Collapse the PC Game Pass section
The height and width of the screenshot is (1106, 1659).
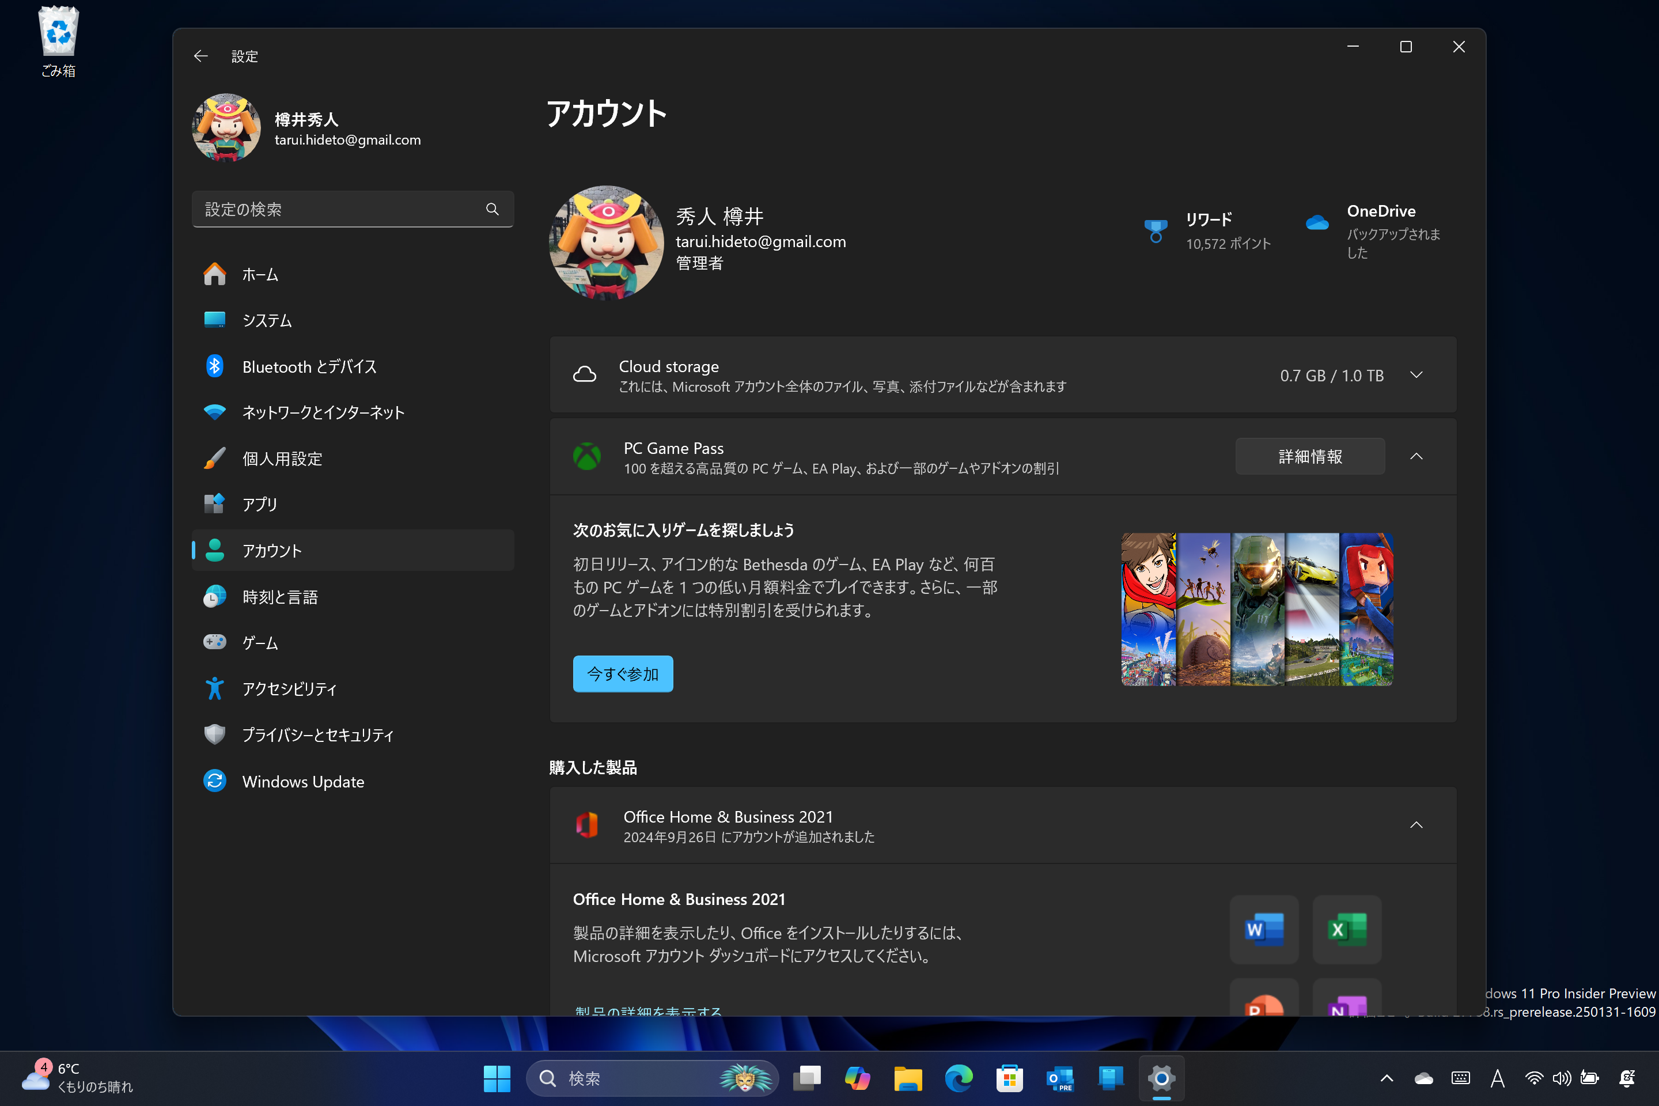1417,456
